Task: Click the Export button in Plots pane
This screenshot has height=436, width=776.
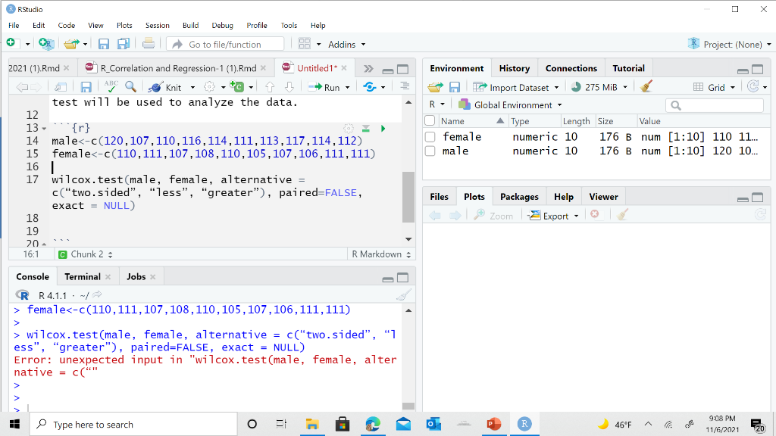Action: [x=555, y=216]
